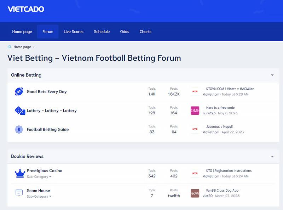283x210 pixels.
Task: Click the home icon in the breadcrumb
Action: click(10, 47)
